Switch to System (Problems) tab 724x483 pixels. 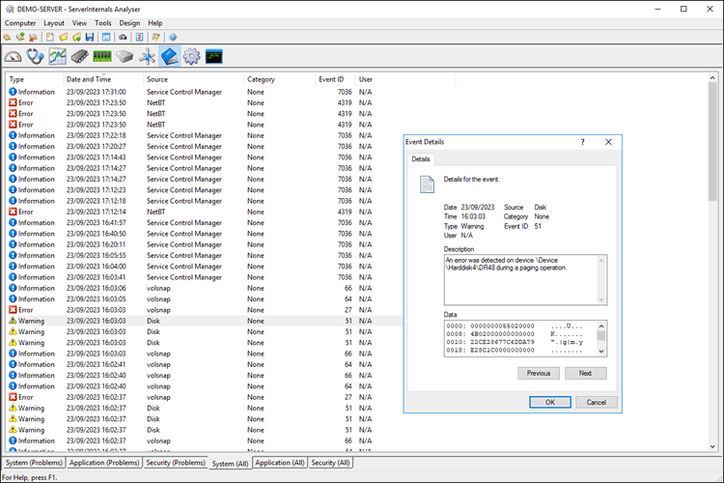(x=34, y=463)
